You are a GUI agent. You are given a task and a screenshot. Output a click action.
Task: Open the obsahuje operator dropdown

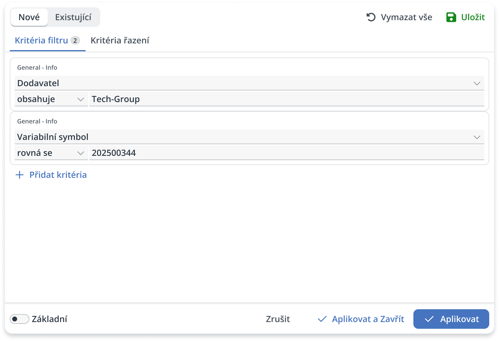(x=51, y=99)
